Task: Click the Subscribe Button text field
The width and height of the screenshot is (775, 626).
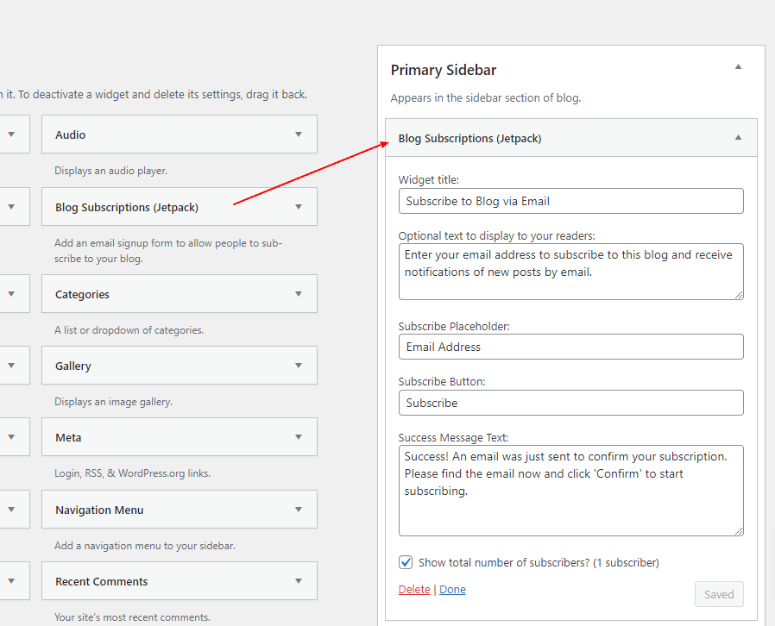Action: point(570,403)
